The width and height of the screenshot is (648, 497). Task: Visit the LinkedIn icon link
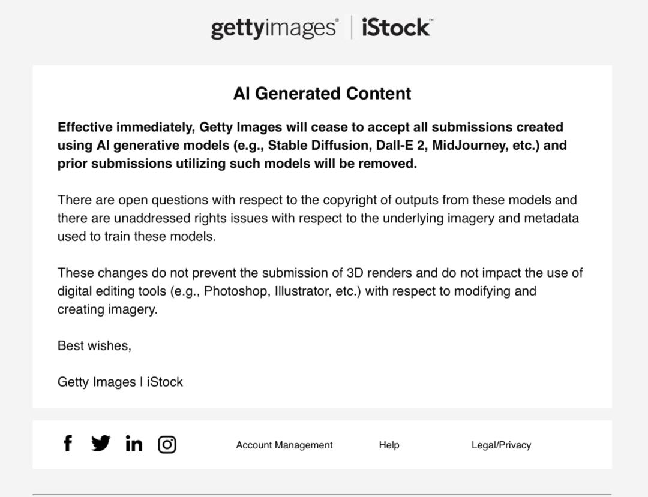134,444
